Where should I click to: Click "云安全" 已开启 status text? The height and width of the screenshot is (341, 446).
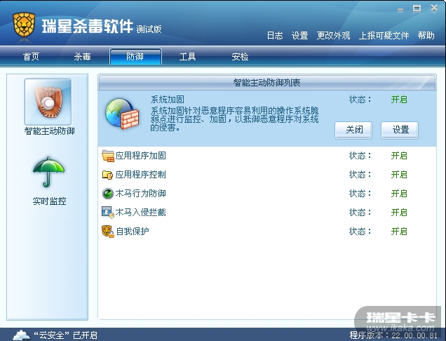pyautogui.click(x=65, y=335)
